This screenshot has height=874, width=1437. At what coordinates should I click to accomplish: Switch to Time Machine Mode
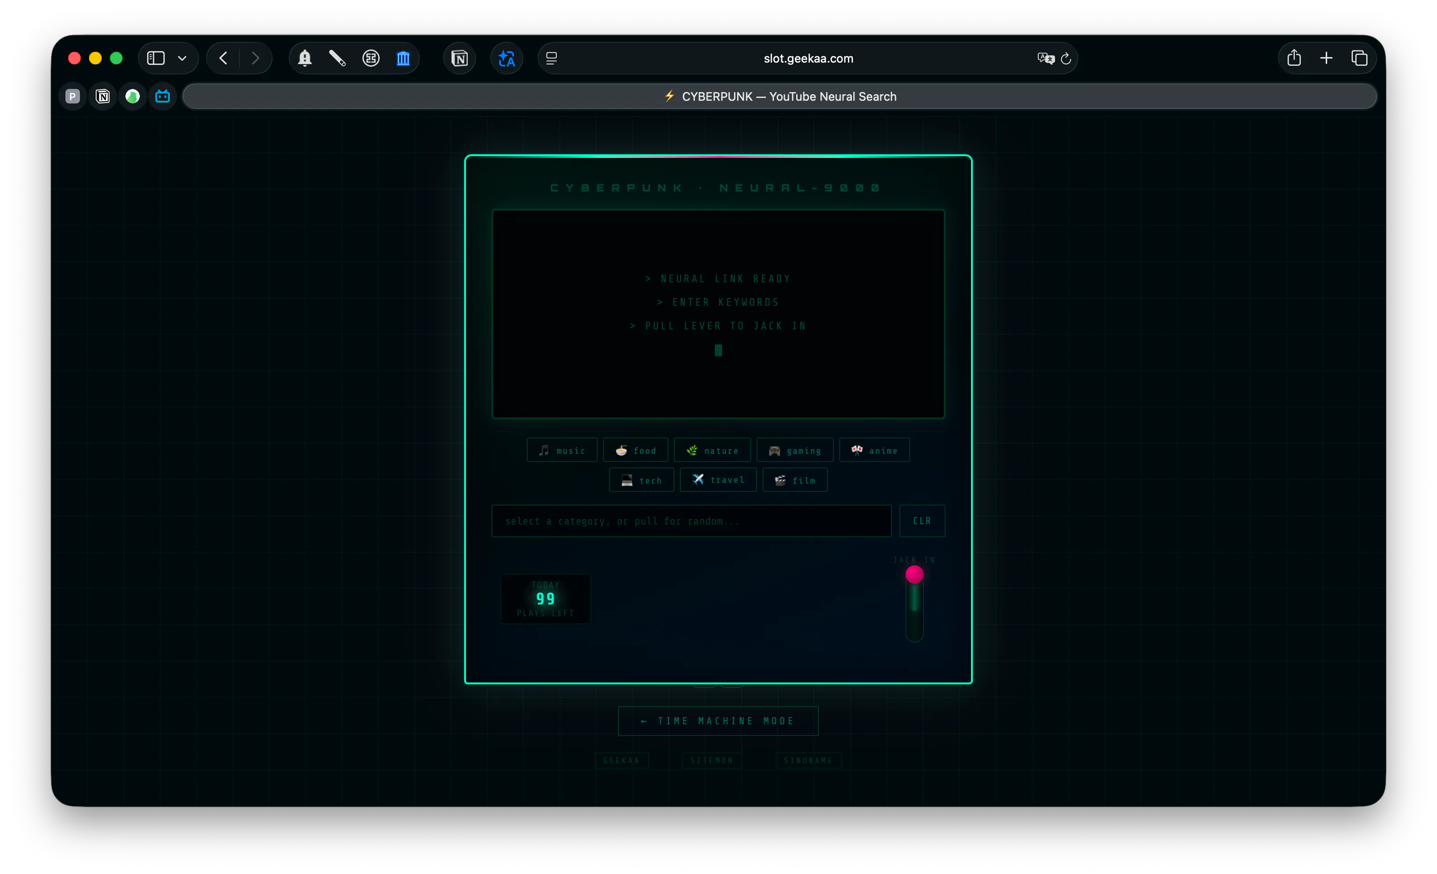[718, 721]
